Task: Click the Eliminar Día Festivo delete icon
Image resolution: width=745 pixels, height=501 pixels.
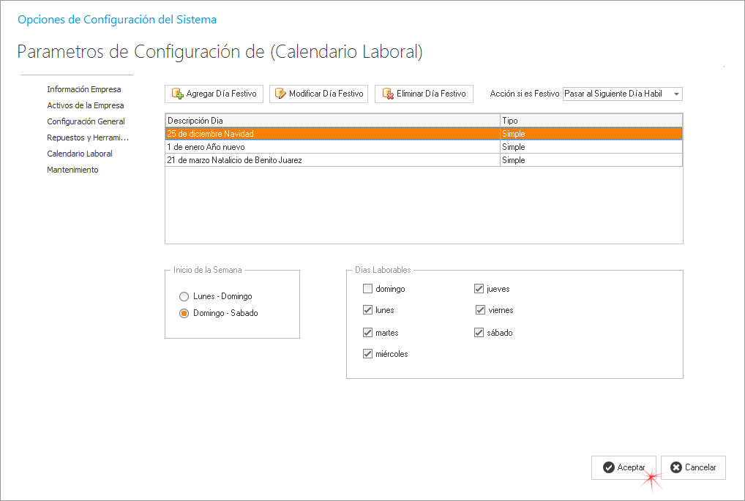Action: pos(388,94)
